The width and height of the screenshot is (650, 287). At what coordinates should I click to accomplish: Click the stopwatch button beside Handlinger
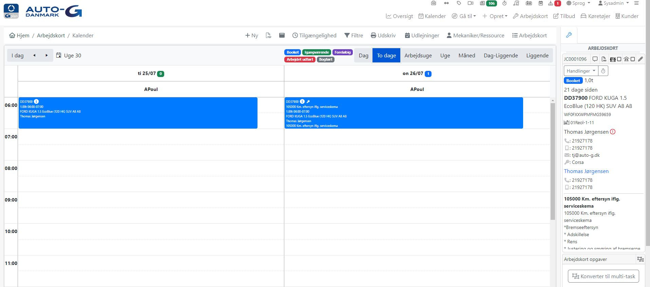pos(603,71)
